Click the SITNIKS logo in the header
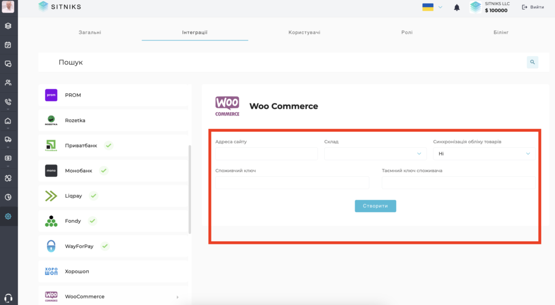Screen dimensions: 555x305 pos(59,7)
